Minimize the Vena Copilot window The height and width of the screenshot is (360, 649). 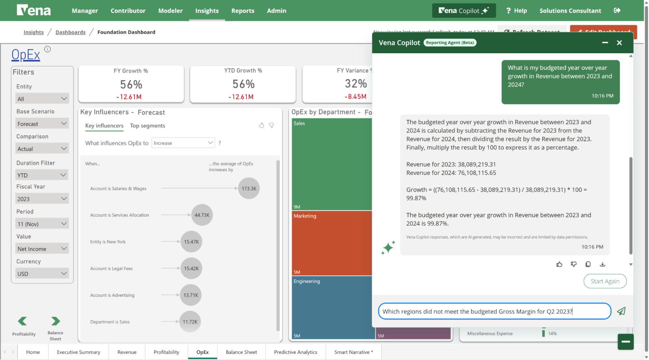[605, 43]
